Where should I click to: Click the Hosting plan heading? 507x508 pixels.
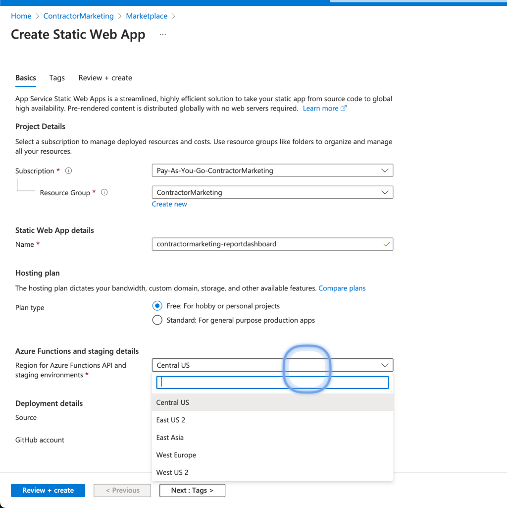37,273
